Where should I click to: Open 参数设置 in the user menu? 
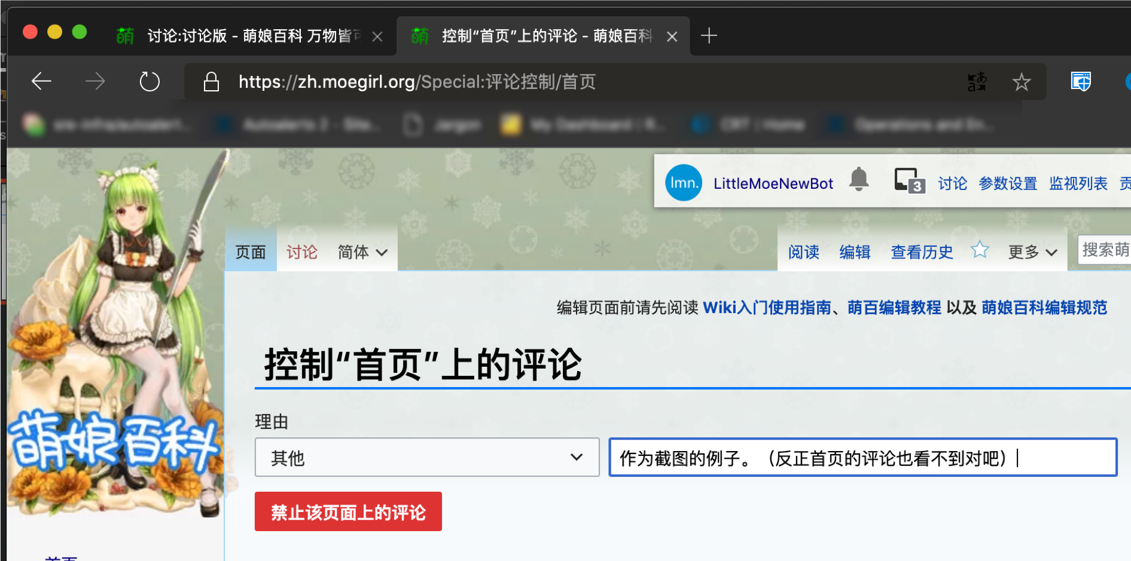[x=1008, y=183]
